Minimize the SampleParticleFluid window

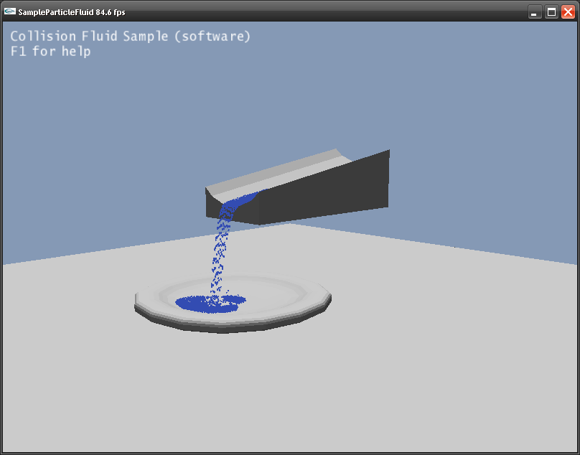(535, 12)
